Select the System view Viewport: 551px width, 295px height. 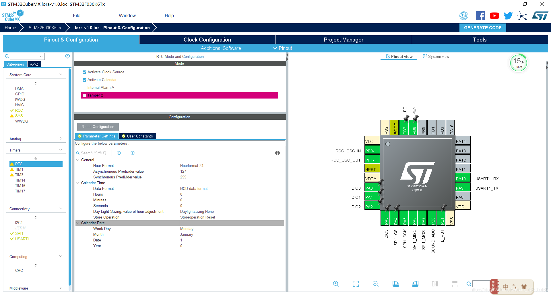[x=436, y=56]
